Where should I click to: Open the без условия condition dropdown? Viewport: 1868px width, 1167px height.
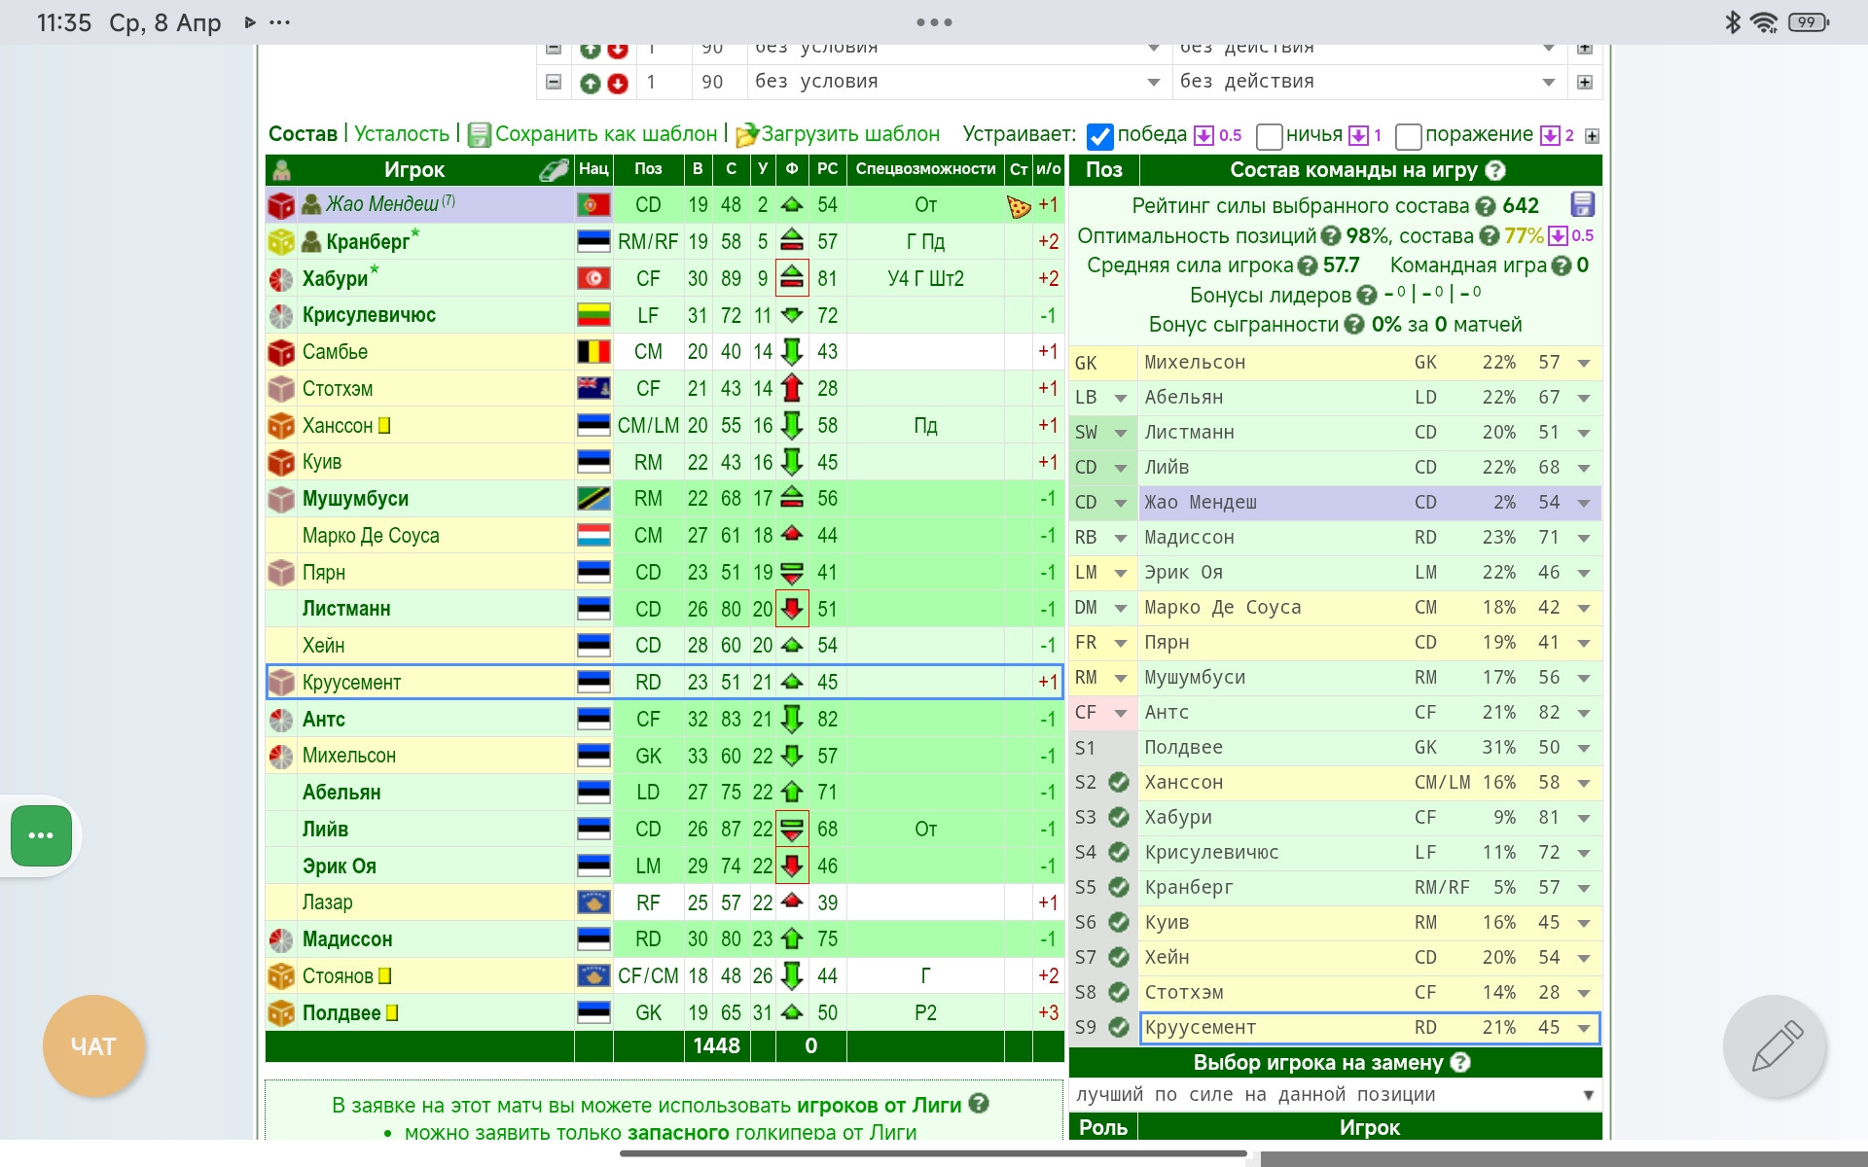click(956, 82)
